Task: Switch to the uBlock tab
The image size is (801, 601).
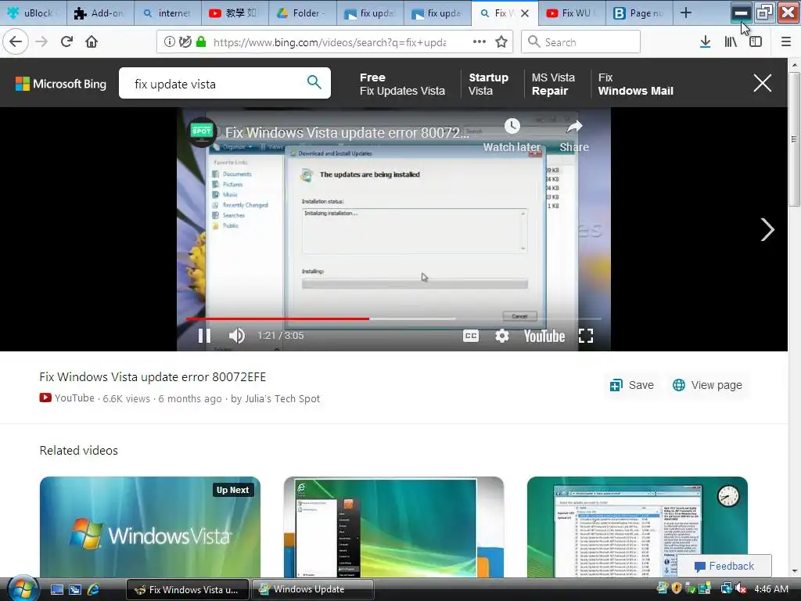Action: tap(34, 13)
